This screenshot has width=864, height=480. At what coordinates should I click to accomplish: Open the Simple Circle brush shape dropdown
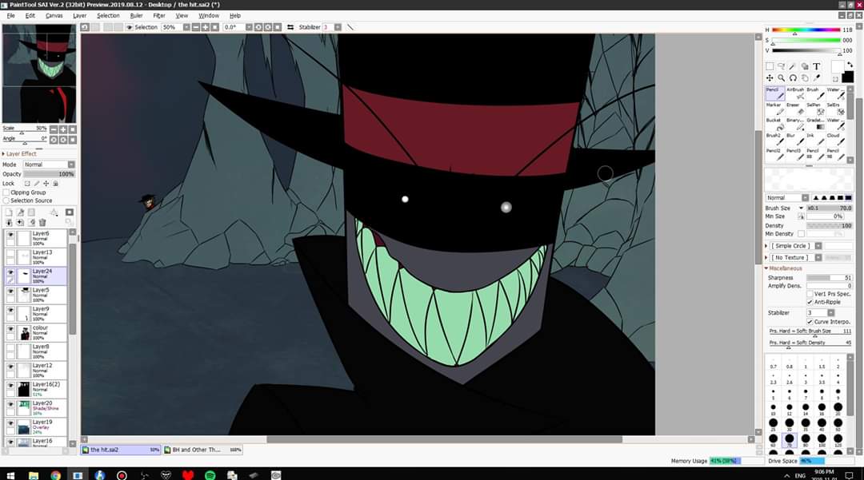pyautogui.click(x=818, y=246)
